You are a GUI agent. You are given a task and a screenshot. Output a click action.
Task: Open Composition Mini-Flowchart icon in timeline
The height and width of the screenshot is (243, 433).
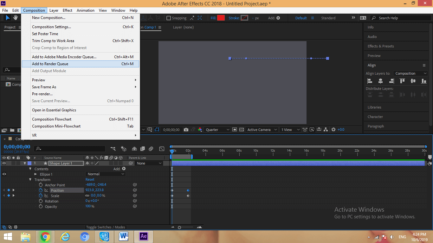(113, 149)
